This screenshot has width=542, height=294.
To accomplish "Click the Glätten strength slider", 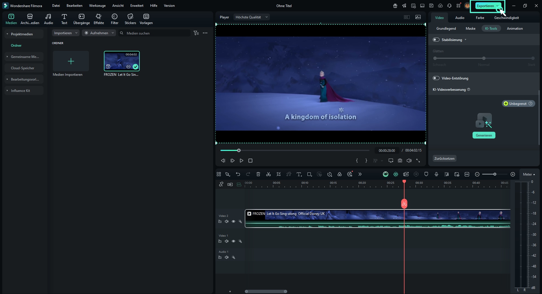I will point(484,58).
